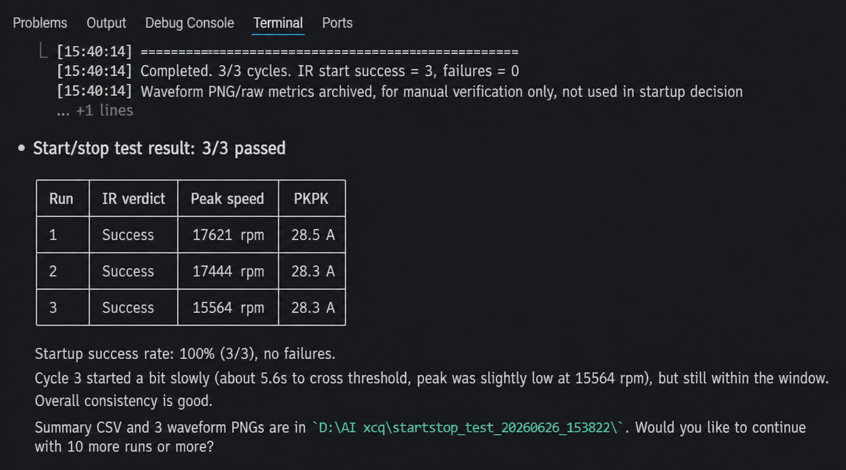Expand the collapsed '... +1 lines' output
The width and height of the screenshot is (846, 470).
[x=95, y=111]
